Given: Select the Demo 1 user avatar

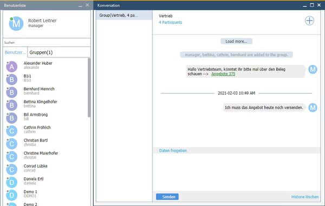Looking at the screenshot, I should pyautogui.click(x=11, y=195).
